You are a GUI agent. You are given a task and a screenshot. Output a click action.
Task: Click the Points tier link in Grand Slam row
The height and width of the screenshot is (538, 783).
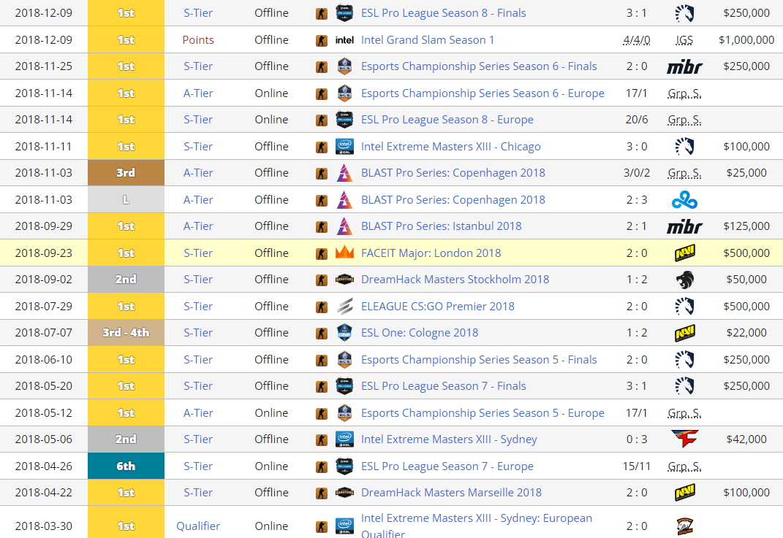coord(198,40)
